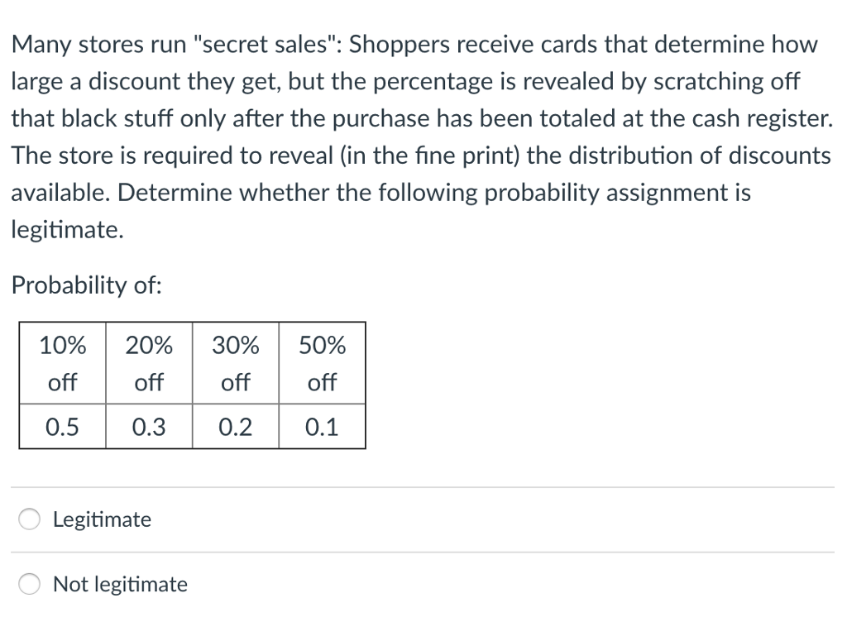The height and width of the screenshot is (641, 847).
Task: Click the divider line below Legitimate
Action: tap(423, 552)
